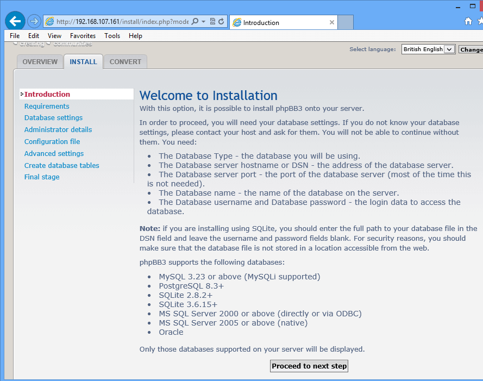The height and width of the screenshot is (381, 483).
Task: Switch to the OVERVIEW tab
Action: click(40, 61)
